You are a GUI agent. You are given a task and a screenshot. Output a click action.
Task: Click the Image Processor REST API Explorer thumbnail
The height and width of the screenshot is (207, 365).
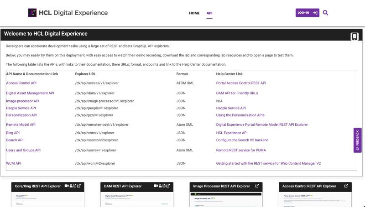coord(226,199)
